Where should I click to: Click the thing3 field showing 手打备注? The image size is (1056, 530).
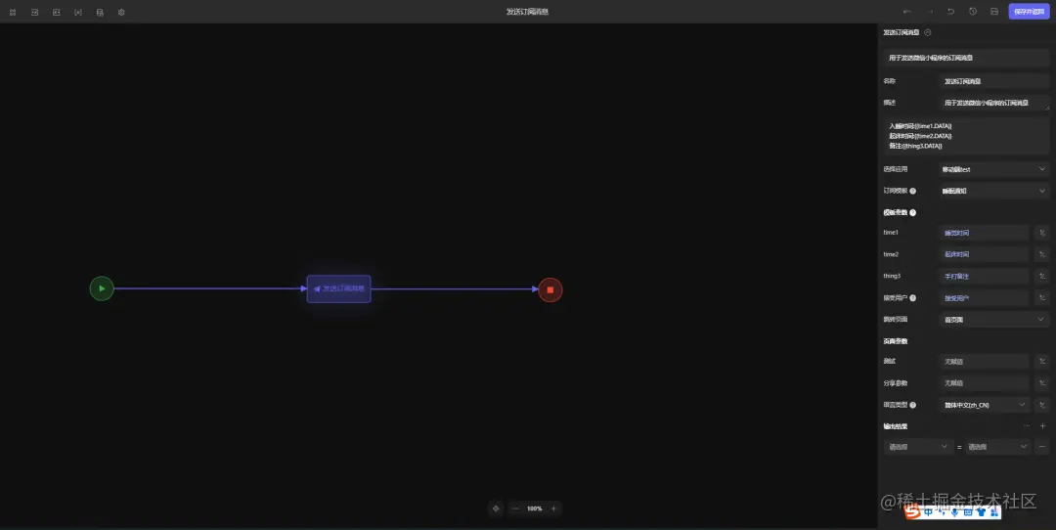point(984,276)
